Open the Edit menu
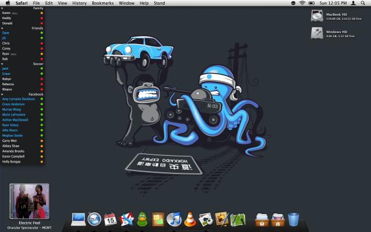The image size is (371, 232). click(49, 3)
